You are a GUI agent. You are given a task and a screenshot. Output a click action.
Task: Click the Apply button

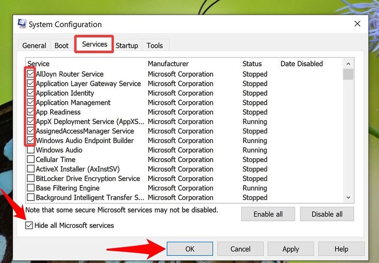[291, 249]
